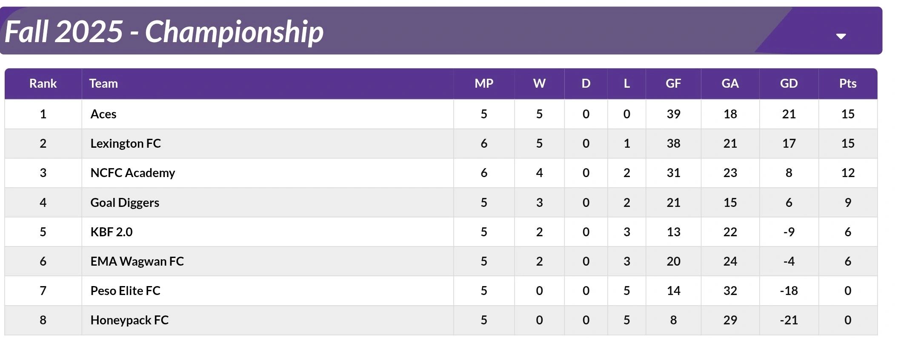Collapse the Fall 2025 Championship dropdown arrow

click(x=841, y=36)
